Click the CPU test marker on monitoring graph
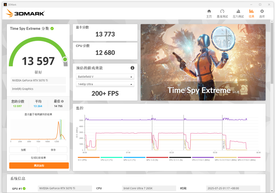Viewport: 275px width, 193px height. coord(224,145)
